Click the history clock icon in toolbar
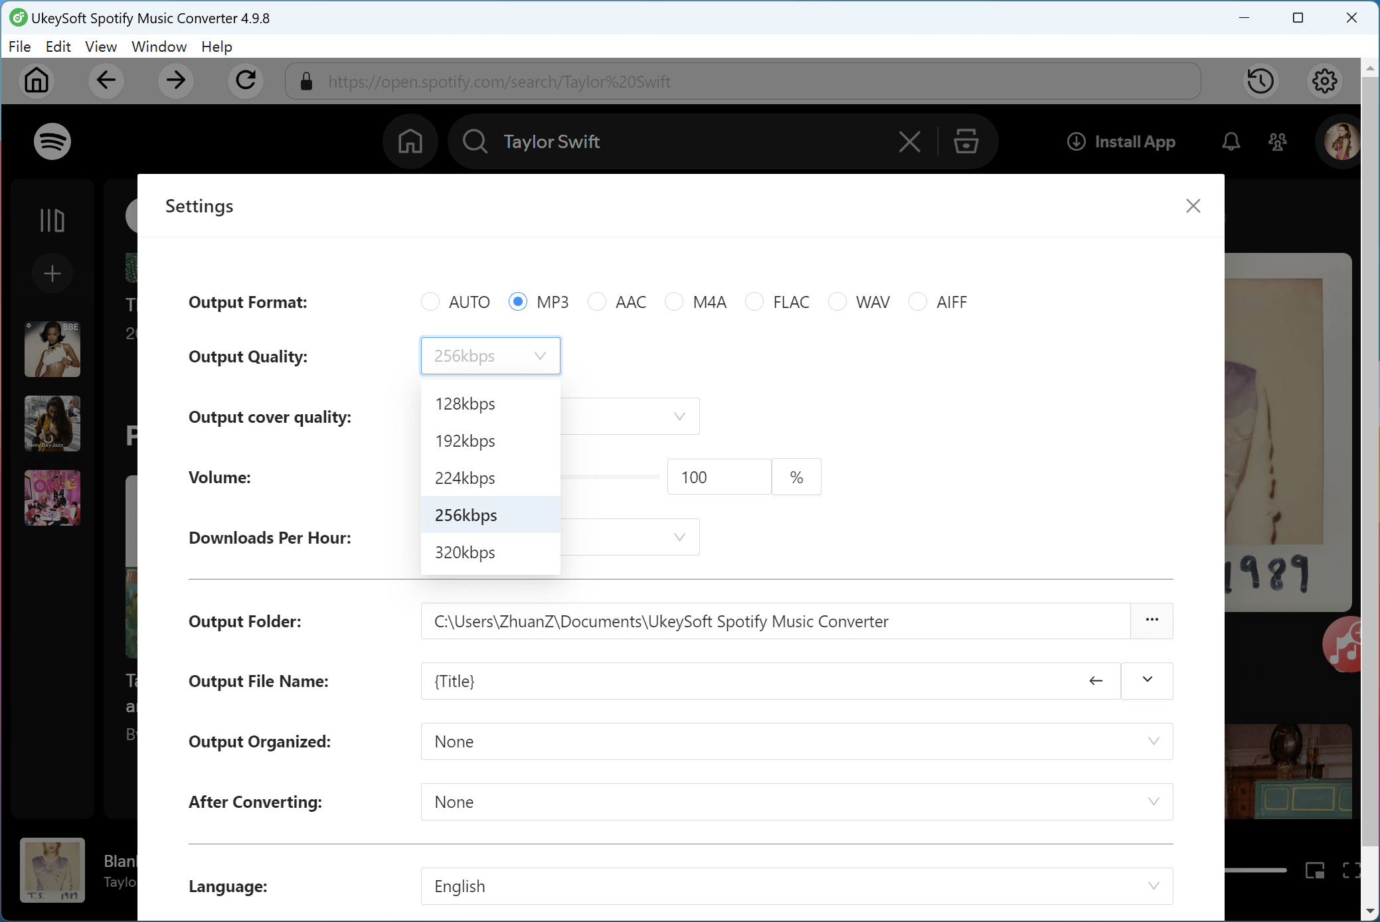Viewport: 1380px width, 922px height. [1260, 81]
